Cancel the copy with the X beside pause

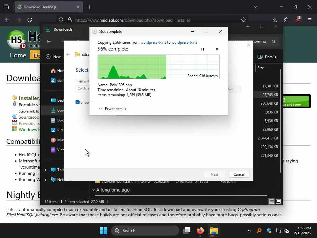(x=217, y=49)
